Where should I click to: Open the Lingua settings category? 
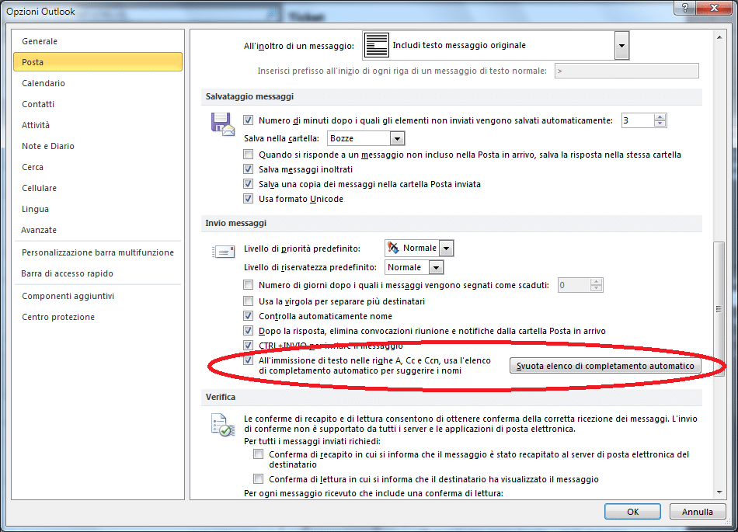[x=98, y=209]
